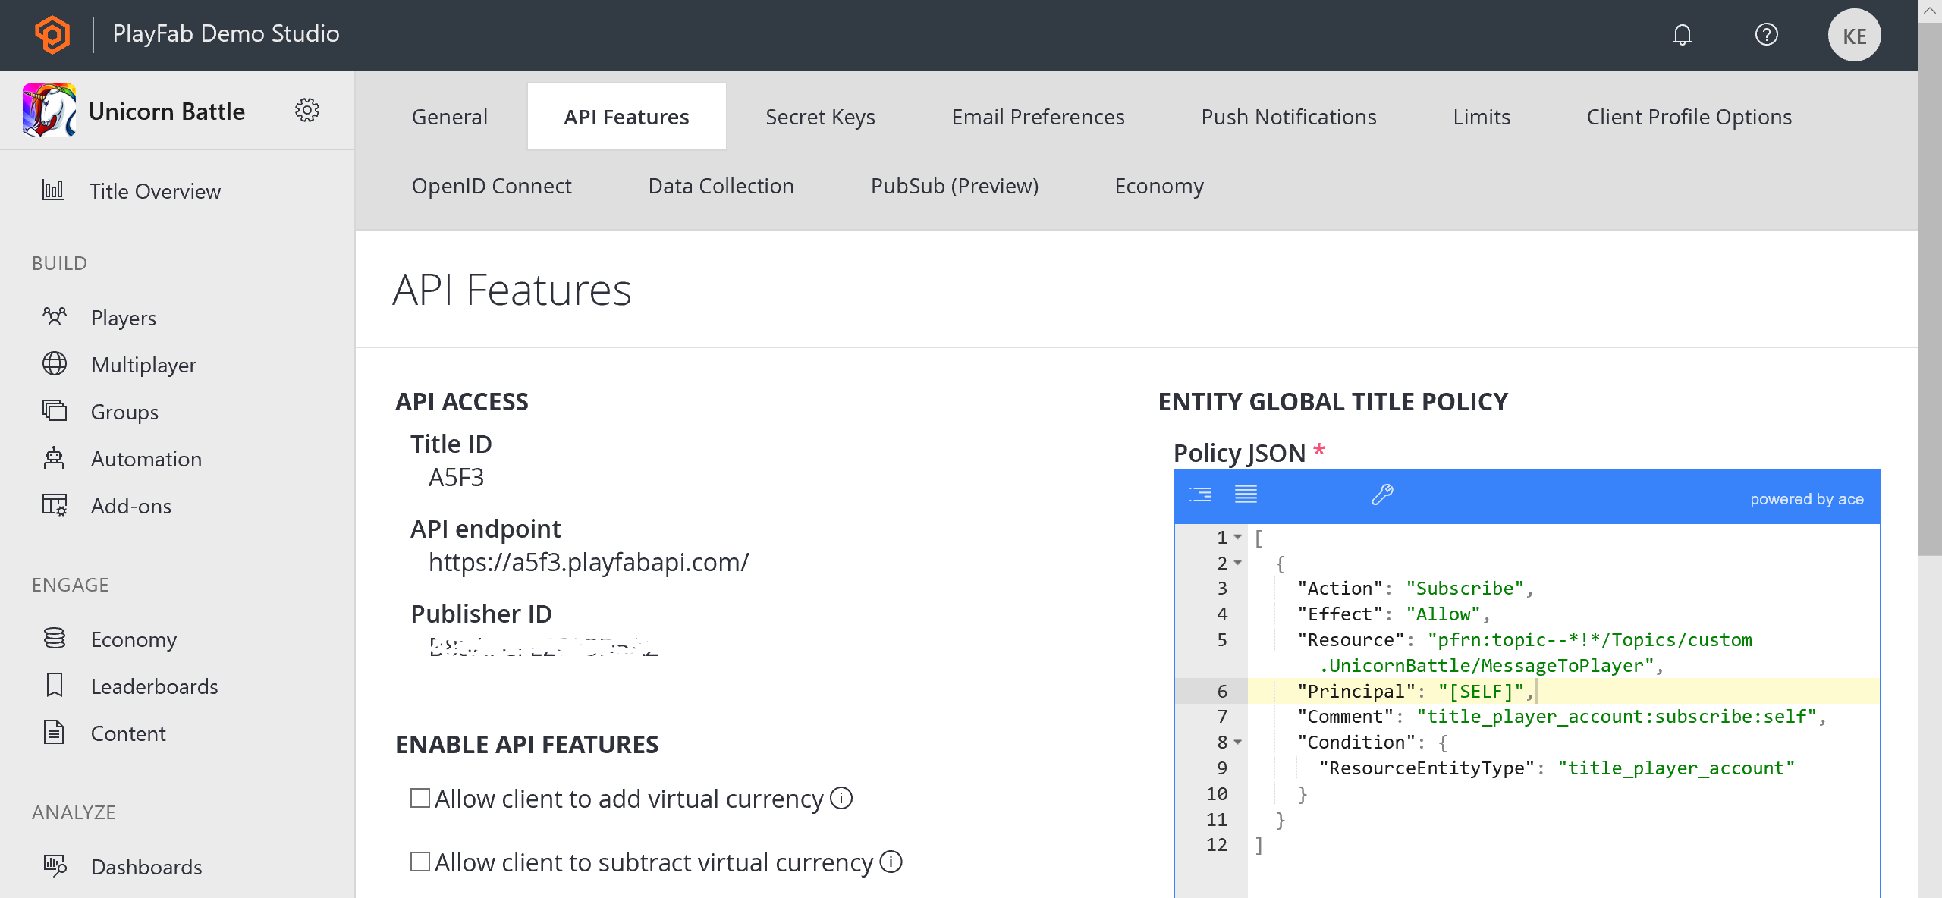Viewport: 1942px width, 898px height.
Task: Select the Secret Keys tab
Action: click(x=820, y=117)
